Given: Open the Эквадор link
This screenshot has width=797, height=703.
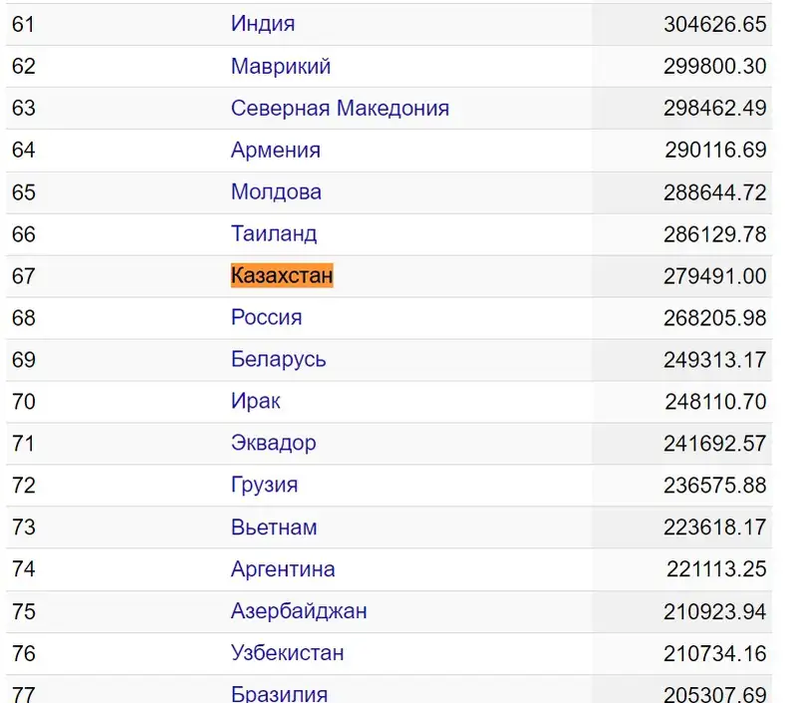Looking at the screenshot, I should click(273, 444).
